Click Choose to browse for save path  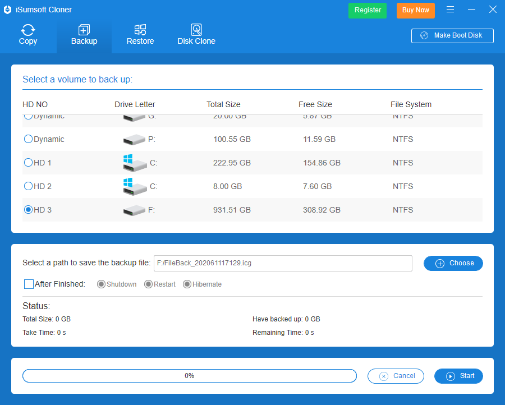tap(453, 263)
